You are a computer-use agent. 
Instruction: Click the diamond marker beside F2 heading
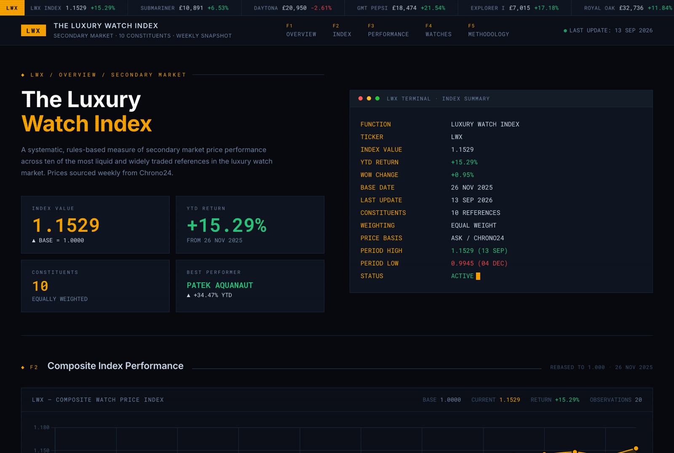pos(23,367)
